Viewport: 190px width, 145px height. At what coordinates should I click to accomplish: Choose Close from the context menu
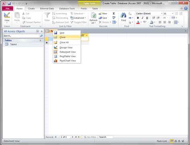[67, 37]
